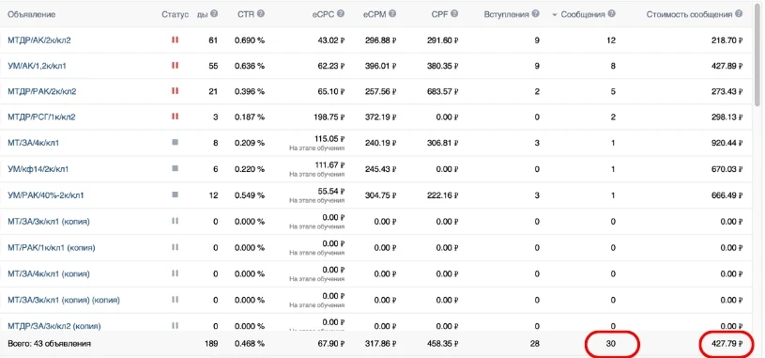Click help icon next to Стоимость сообщения header
The height and width of the screenshot is (358, 765).
739,14
